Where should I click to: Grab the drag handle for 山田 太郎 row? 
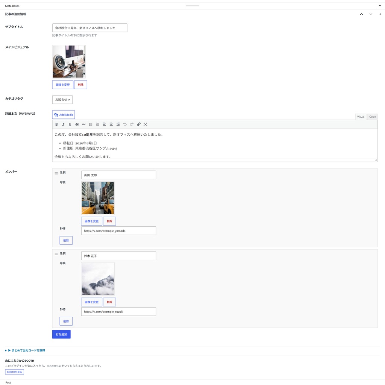(56, 173)
